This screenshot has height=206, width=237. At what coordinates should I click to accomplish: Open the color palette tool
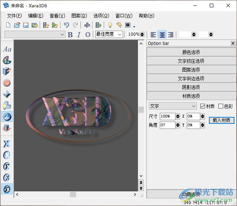coord(7,60)
